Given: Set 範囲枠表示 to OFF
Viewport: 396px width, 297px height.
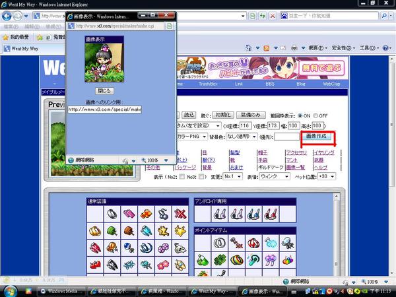Looking at the screenshot, I should (x=315, y=115).
